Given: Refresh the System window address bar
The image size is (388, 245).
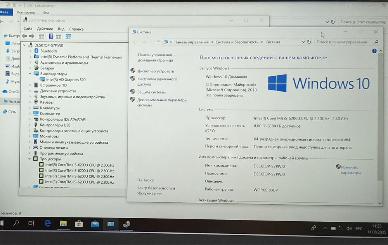Looking at the screenshot, I should tap(309, 42).
